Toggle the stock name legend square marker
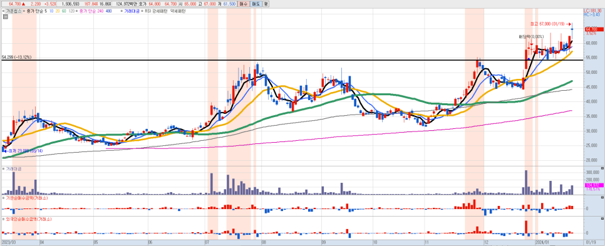The width and height of the screenshot is (605, 246). 3,11
